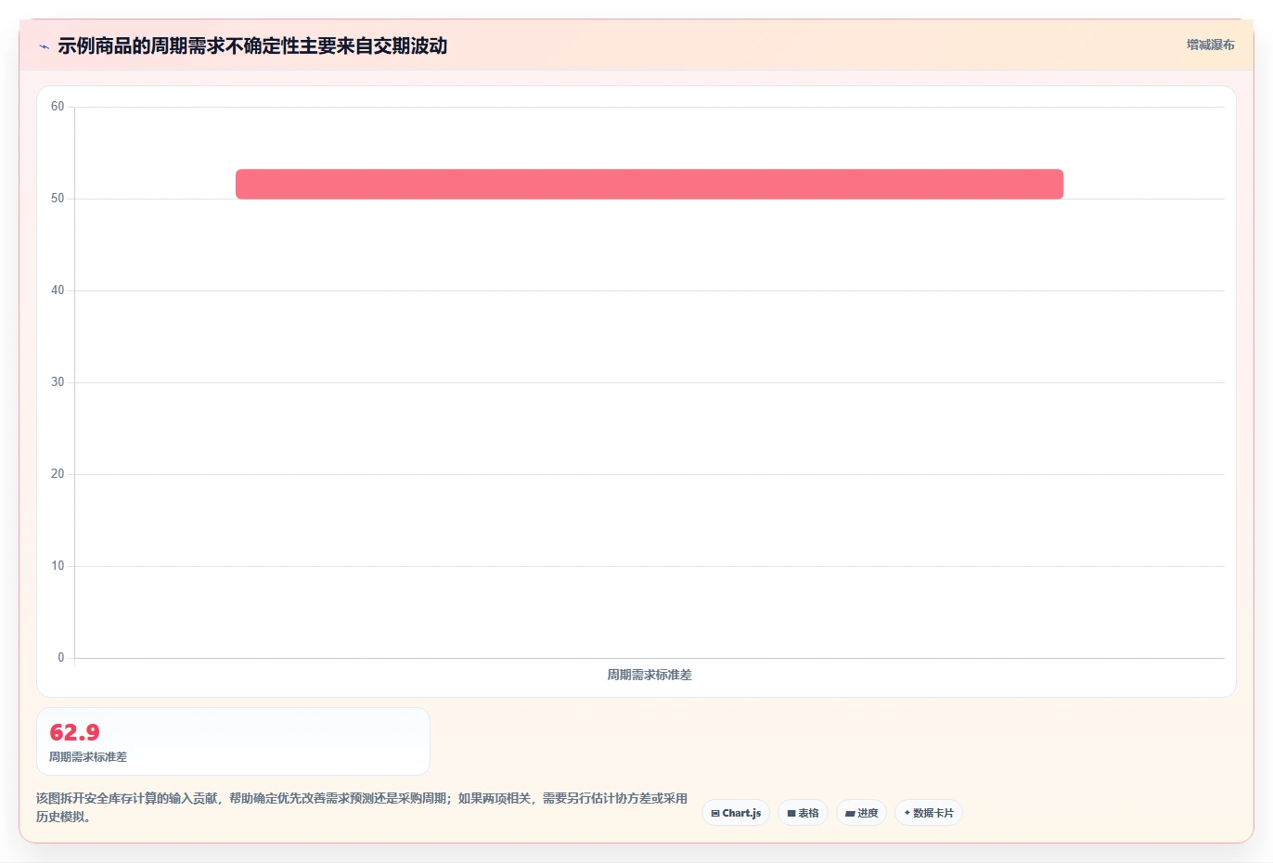Click the 增减瀑布 label in the header
Image resolution: width=1273 pixels, height=863 pixels.
click(x=1210, y=45)
